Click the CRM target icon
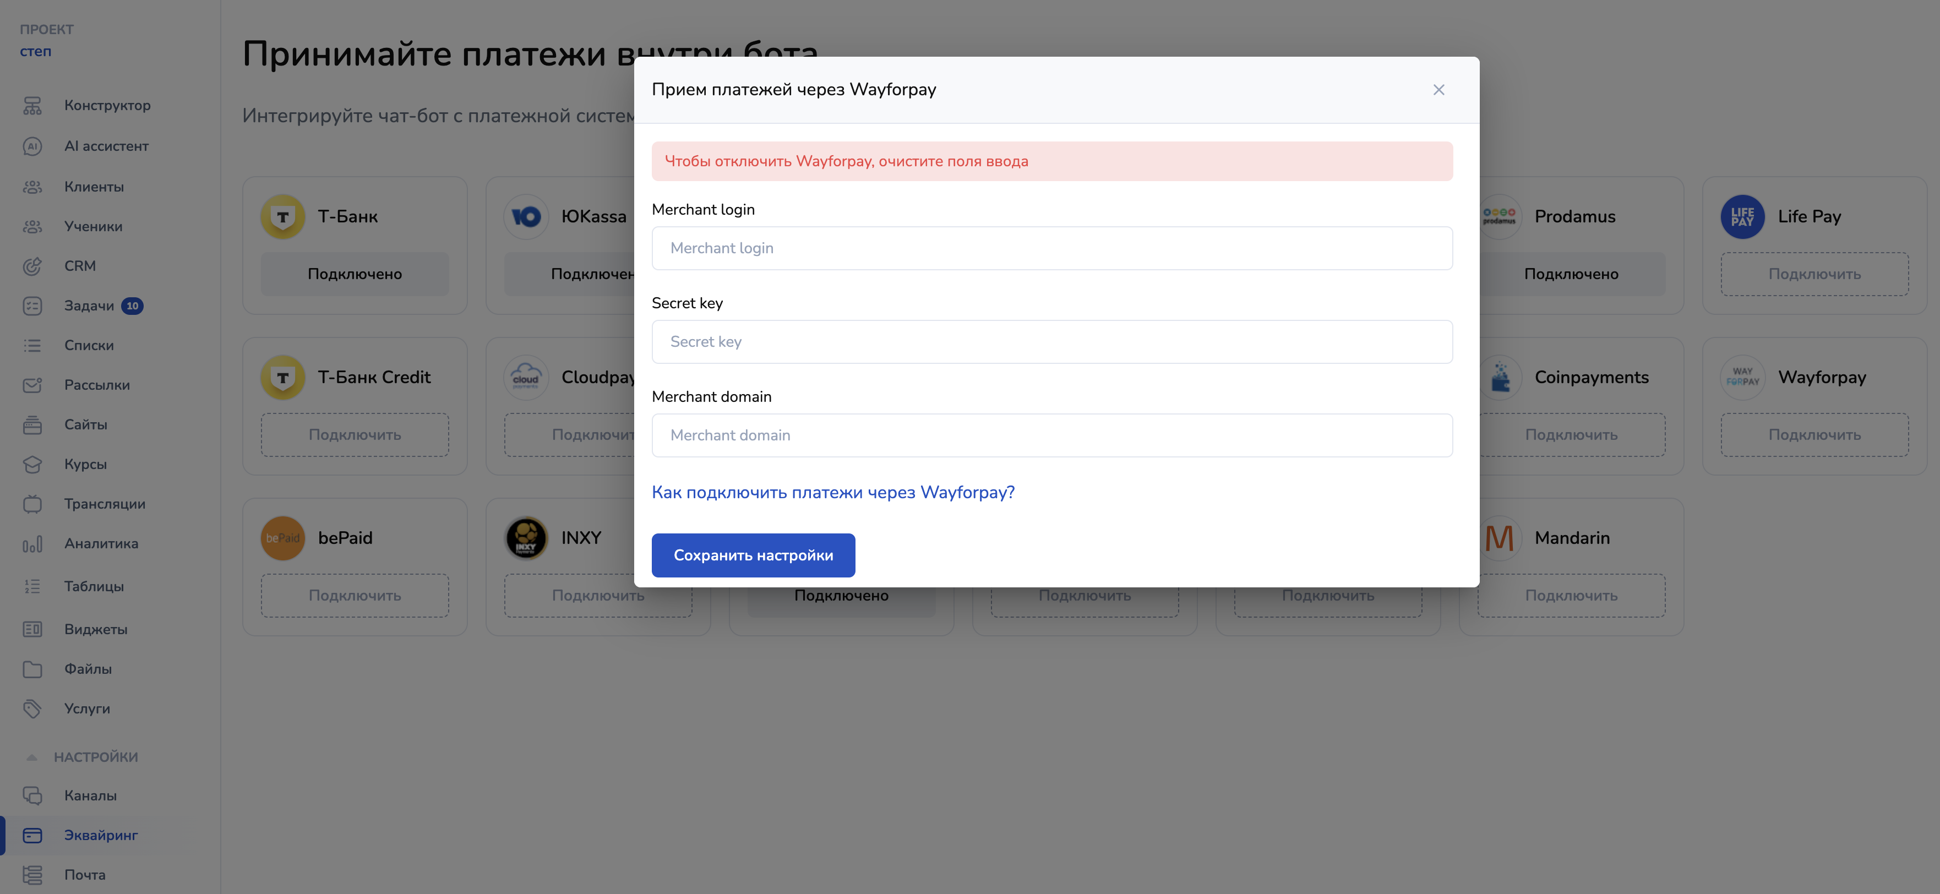The image size is (1940, 894). click(x=32, y=266)
